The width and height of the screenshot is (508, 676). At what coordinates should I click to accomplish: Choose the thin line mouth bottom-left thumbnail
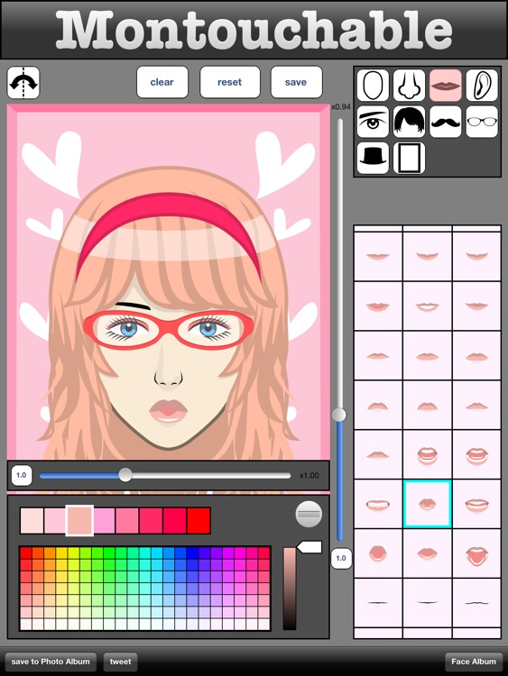point(378,603)
